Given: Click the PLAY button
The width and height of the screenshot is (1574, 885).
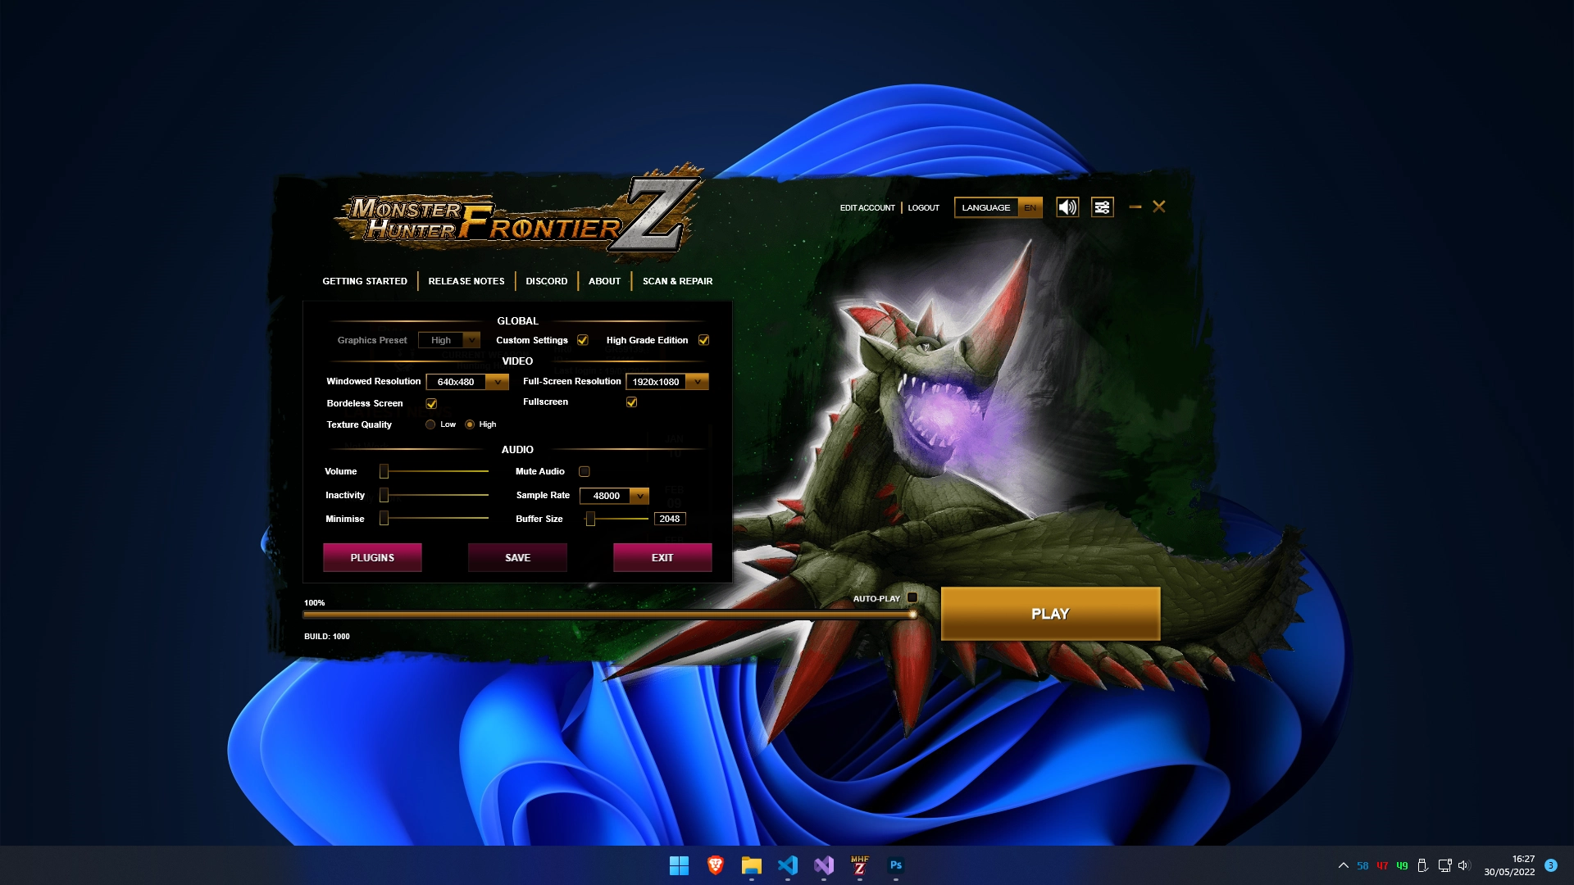Looking at the screenshot, I should pos(1050,613).
